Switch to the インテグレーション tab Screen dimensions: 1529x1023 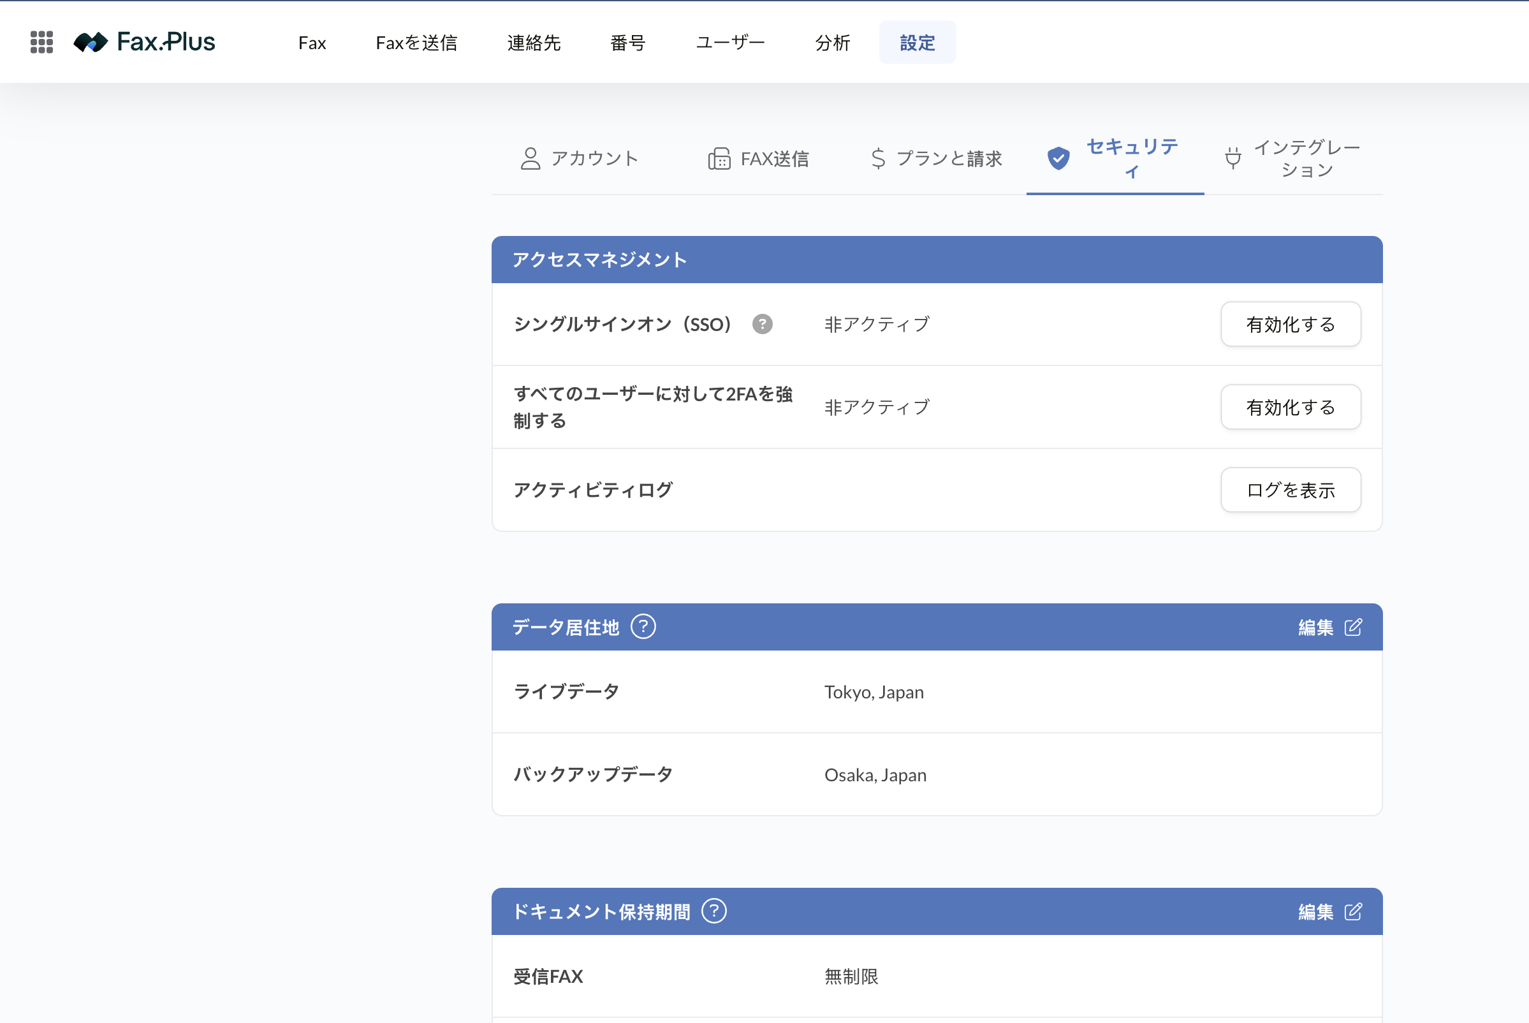tap(1294, 159)
